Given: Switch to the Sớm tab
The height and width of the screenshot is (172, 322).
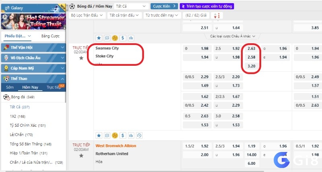Looking at the screenshot, I should (10, 87).
